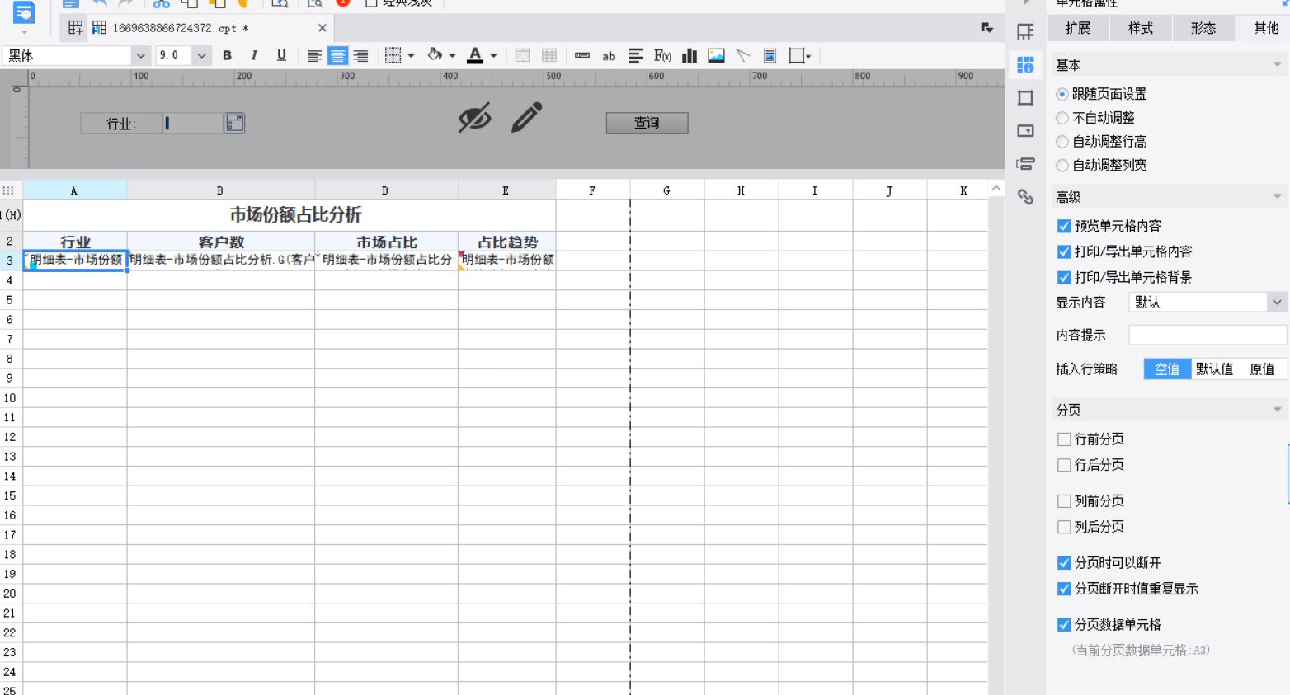1290x695 pixels.
Task: Enable 列后分页 checkbox
Action: pos(1064,527)
